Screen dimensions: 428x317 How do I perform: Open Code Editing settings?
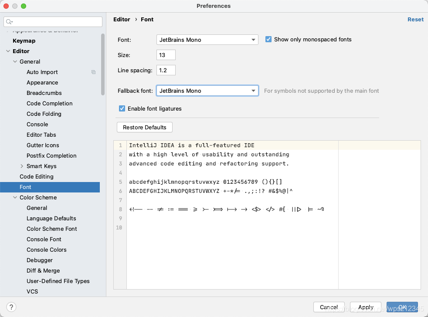pos(37,176)
